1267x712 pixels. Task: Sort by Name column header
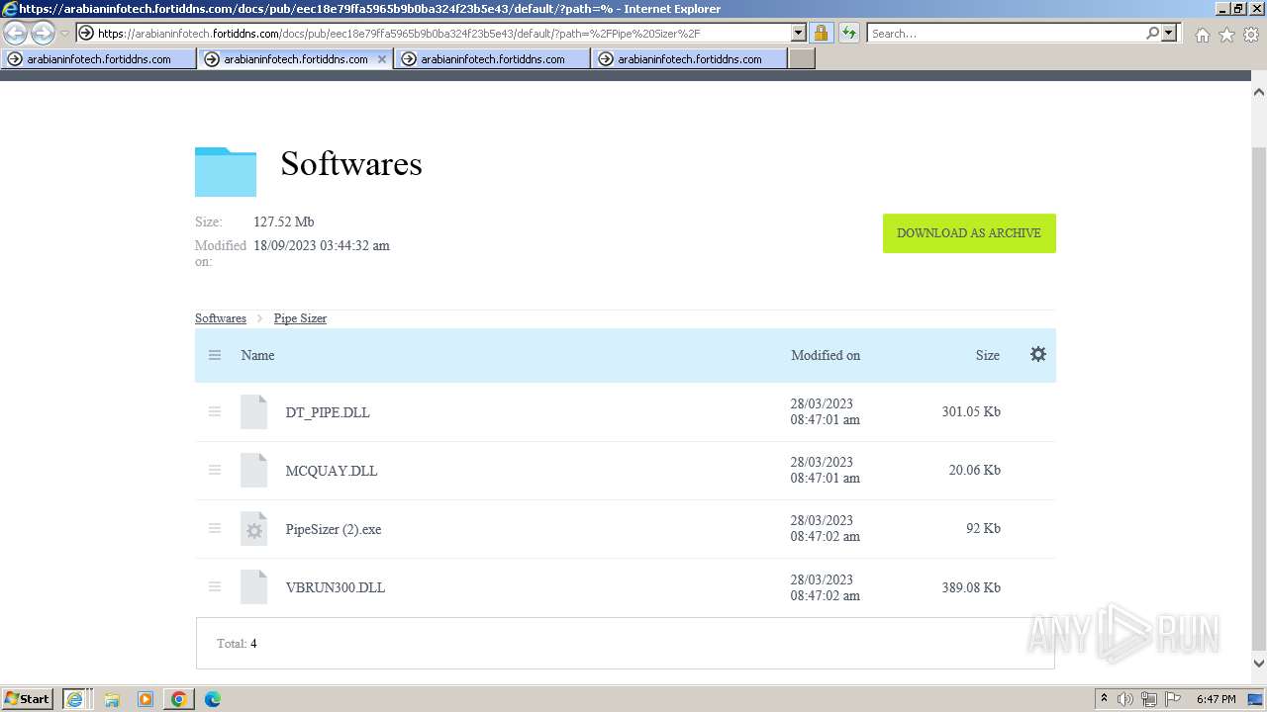click(257, 355)
